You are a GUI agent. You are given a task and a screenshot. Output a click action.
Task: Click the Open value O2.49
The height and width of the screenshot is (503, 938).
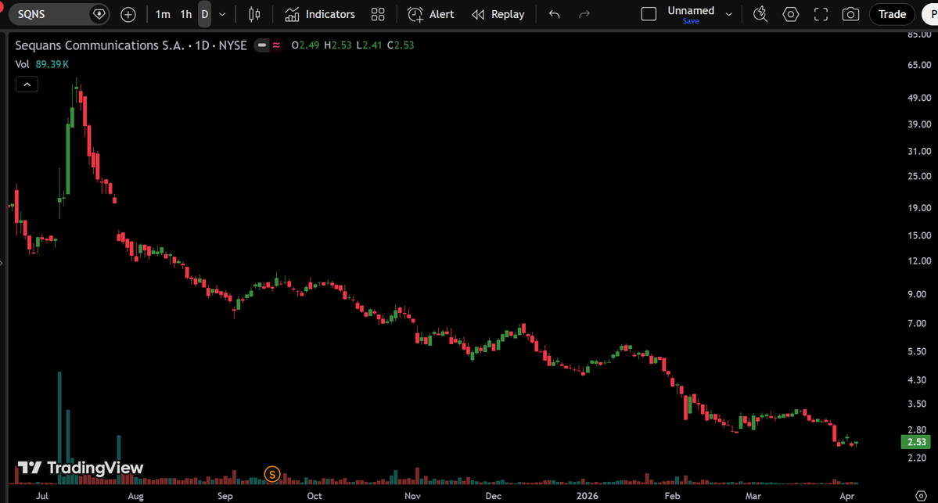305,45
